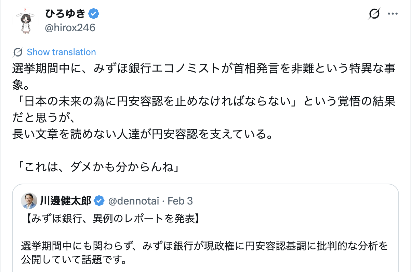411x272 pixels.
Task: Click the Grok icon beside Show translation
Action: coord(18,52)
